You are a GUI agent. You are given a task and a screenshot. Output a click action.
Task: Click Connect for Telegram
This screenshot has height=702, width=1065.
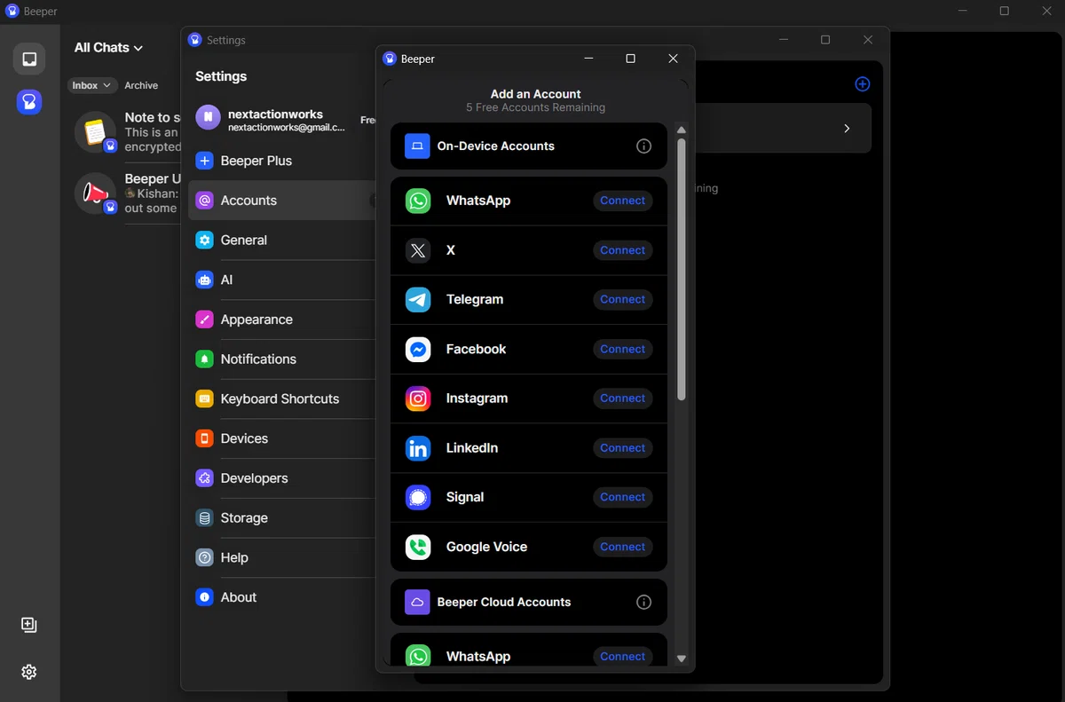point(622,300)
